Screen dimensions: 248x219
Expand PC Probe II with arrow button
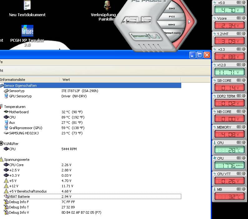[x=189, y=22]
